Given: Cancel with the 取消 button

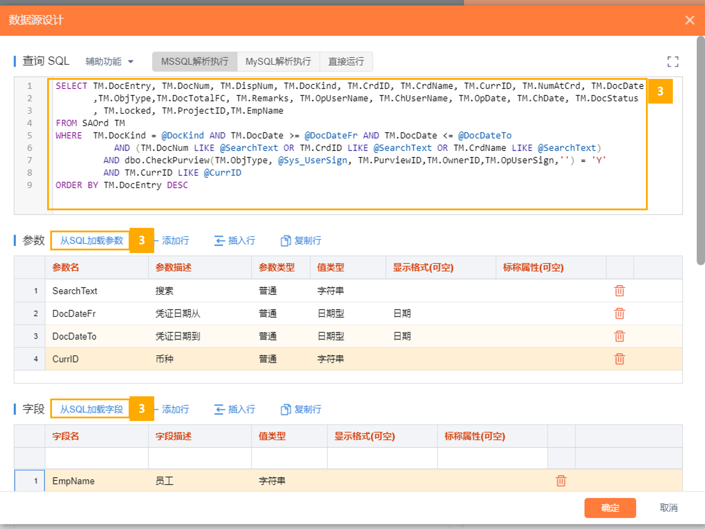Looking at the screenshot, I should (x=668, y=508).
